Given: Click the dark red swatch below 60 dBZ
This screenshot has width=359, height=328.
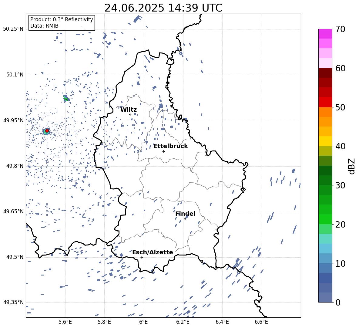Looking at the screenshot, I should [325, 73].
